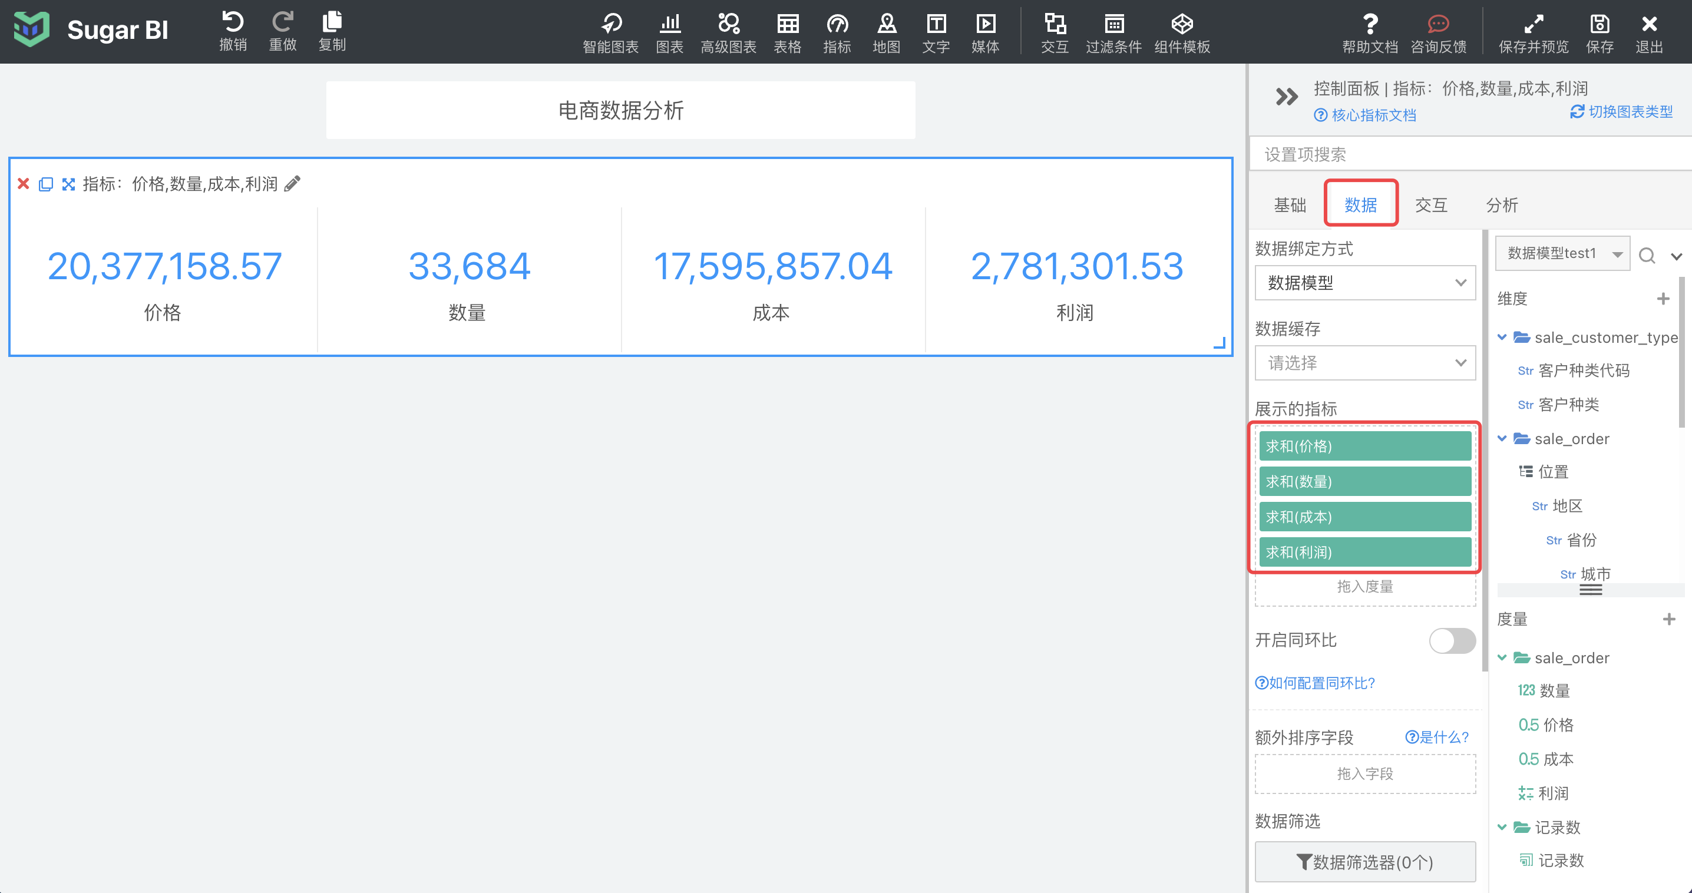Select the 求和(利润) indicator chip
This screenshot has width=1692, height=893.
[x=1365, y=553]
